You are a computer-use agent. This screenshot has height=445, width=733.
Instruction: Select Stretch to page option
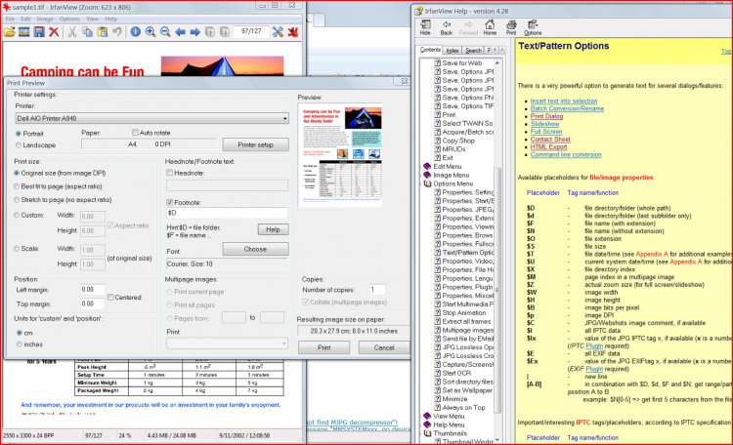pyautogui.click(x=17, y=200)
